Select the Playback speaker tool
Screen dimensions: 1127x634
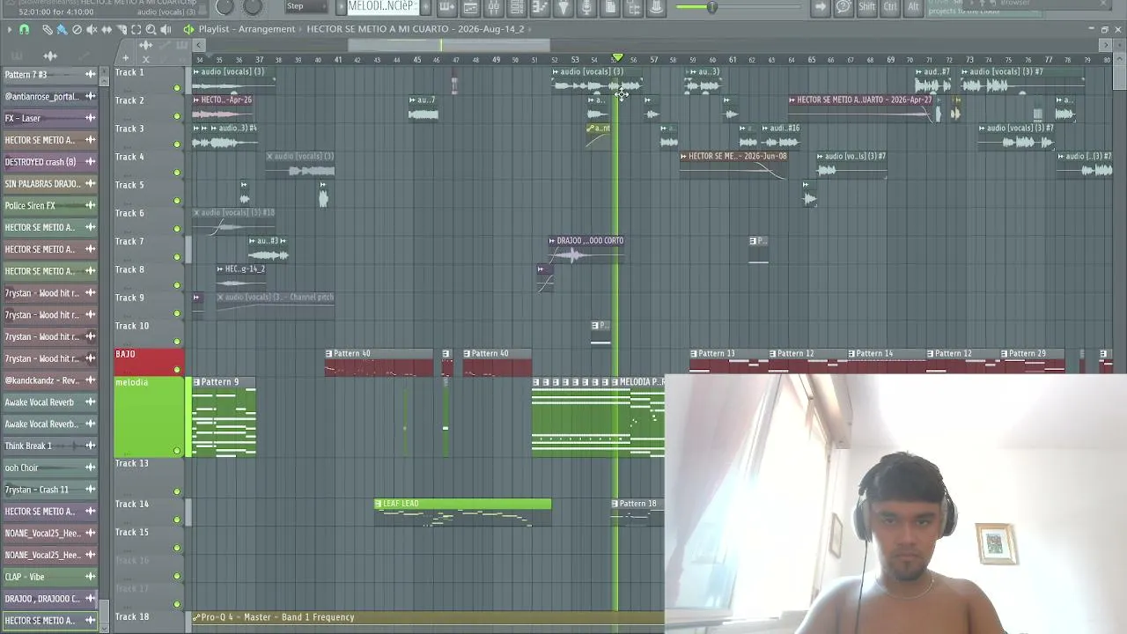click(166, 29)
